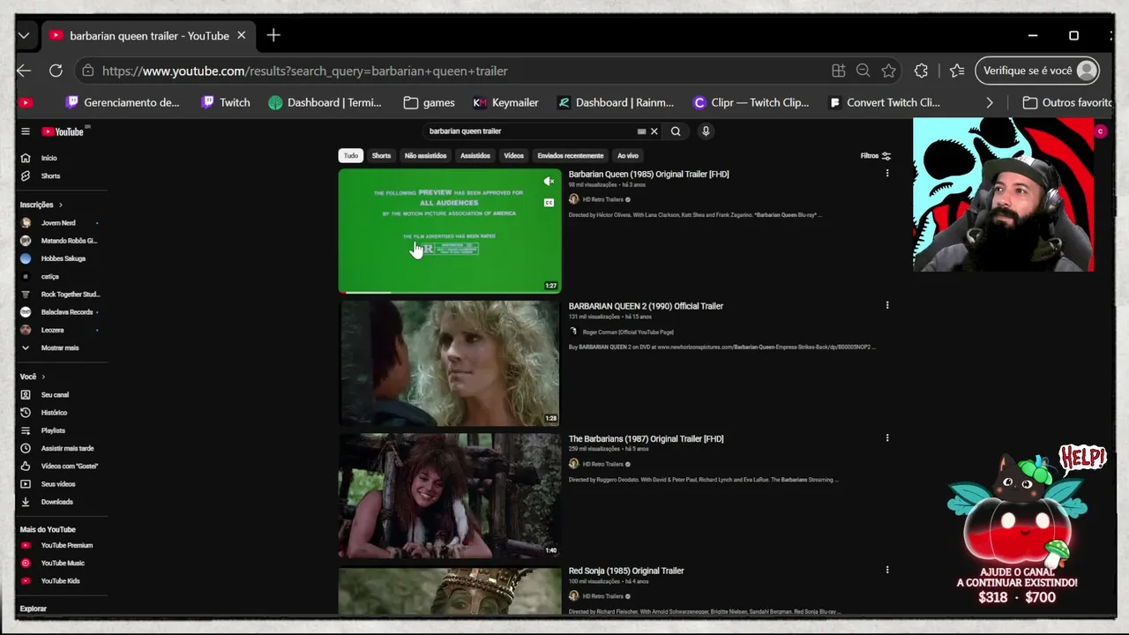Play The Barbarians trailer thumbnail
This screenshot has width=1129, height=635.
(x=450, y=496)
